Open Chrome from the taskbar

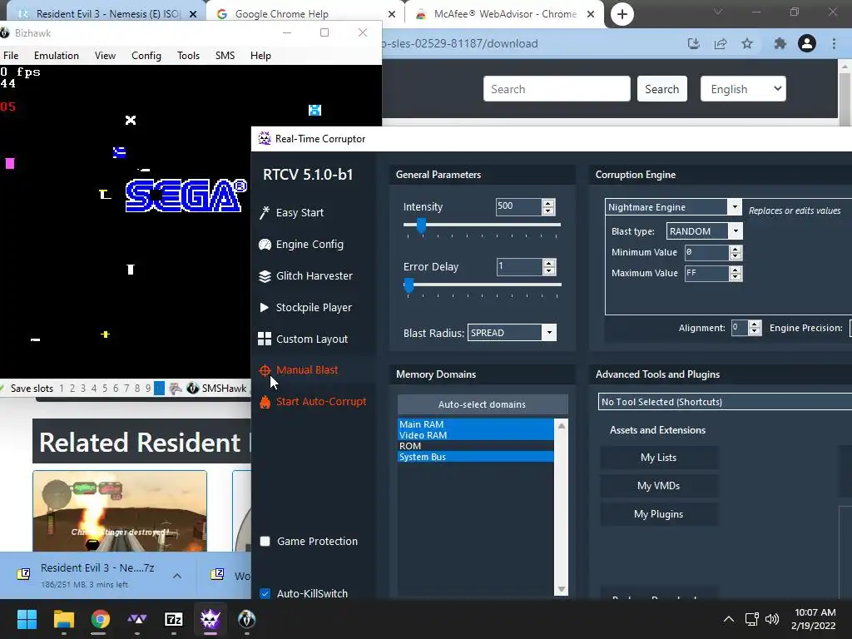point(100,619)
